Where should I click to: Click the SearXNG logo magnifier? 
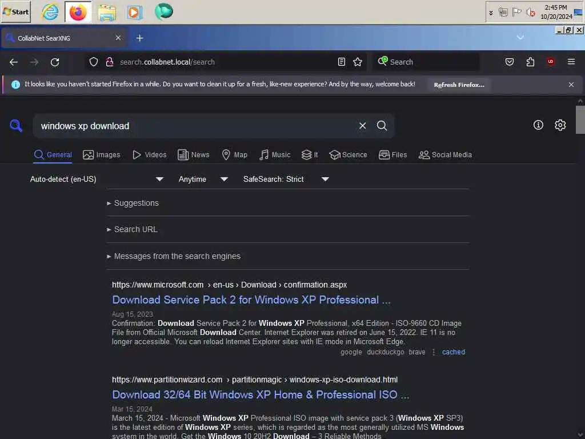[15, 125]
